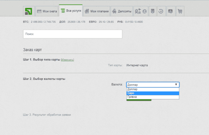Click the shield icon in navigation bar
209x135 pixels.
tap(153, 11)
